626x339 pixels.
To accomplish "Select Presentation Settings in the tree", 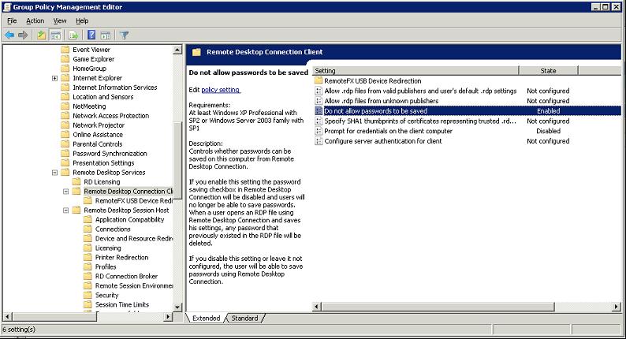I will pos(103,163).
